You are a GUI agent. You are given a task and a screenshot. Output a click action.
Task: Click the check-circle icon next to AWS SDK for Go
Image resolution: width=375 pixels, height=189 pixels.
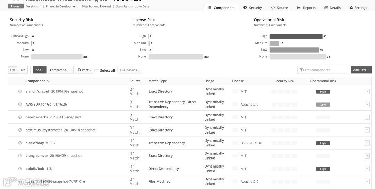[20, 104]
